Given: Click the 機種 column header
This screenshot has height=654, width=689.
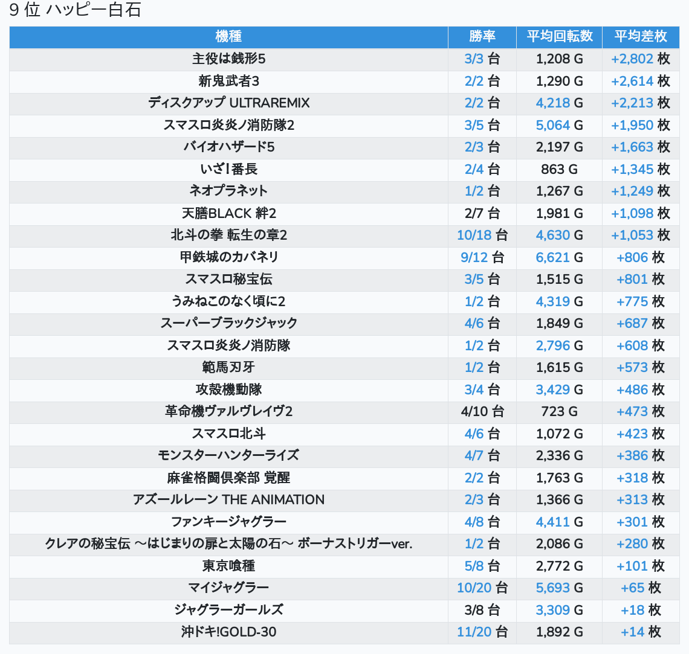Looking at the screenshot, I should 228,37.
